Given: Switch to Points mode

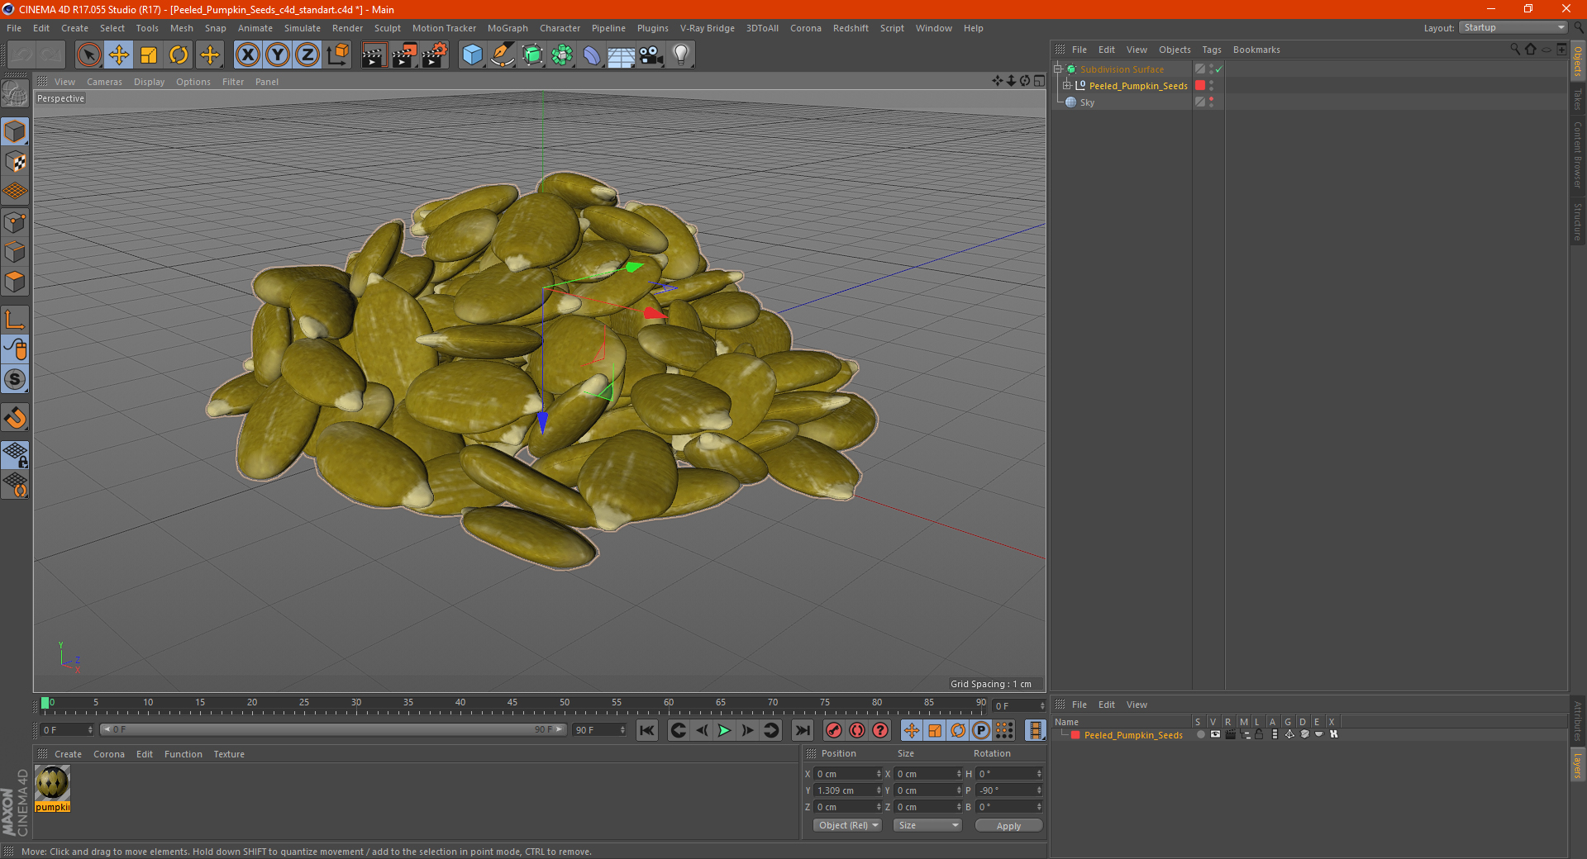Looking at the screenshot, I should pos(15,222).
